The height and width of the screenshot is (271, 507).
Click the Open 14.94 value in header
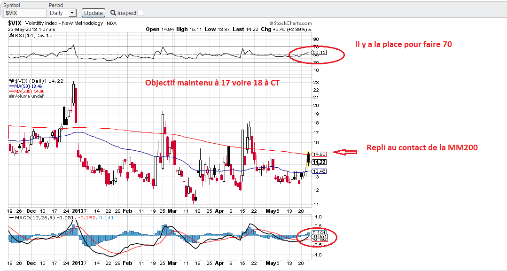160,29
